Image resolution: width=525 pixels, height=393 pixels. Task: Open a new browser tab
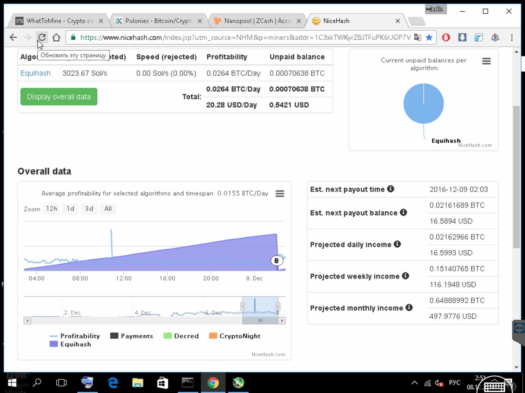[x=417, y=21]
